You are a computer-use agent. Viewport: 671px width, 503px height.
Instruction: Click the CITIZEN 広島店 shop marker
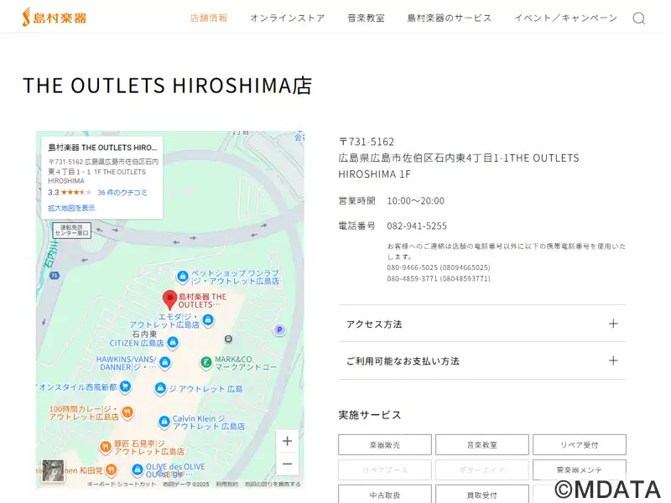point(173,342)
